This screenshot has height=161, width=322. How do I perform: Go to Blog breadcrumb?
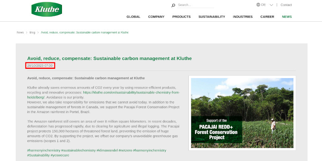[x=32, y=33]
